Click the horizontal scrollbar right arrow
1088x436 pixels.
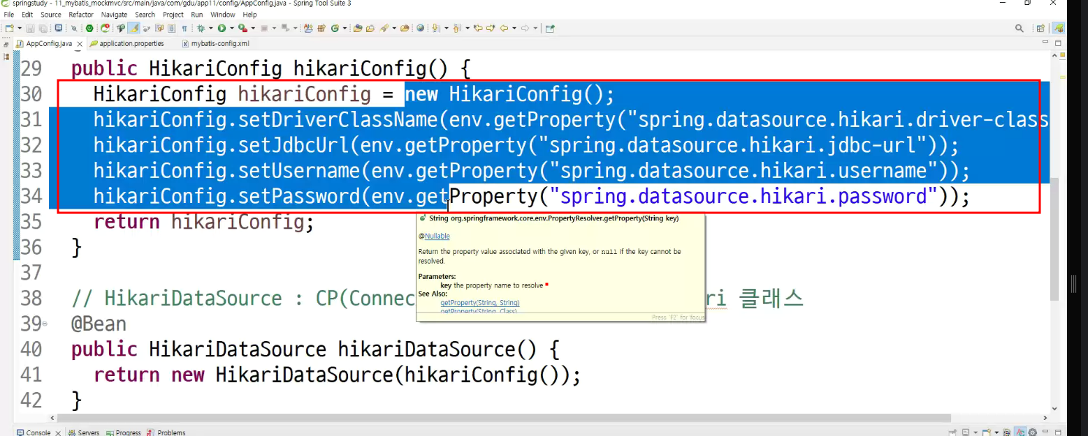[1045, 418]
